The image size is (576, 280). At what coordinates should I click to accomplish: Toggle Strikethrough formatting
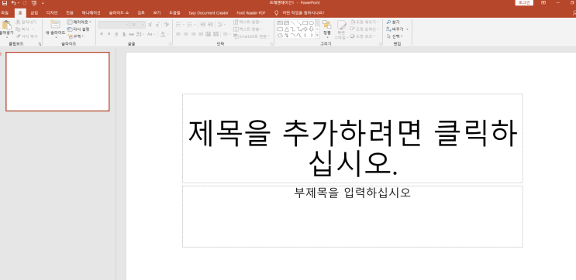(x=131, y=34)
